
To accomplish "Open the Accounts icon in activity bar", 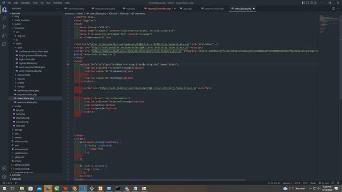I will point(4,168).
